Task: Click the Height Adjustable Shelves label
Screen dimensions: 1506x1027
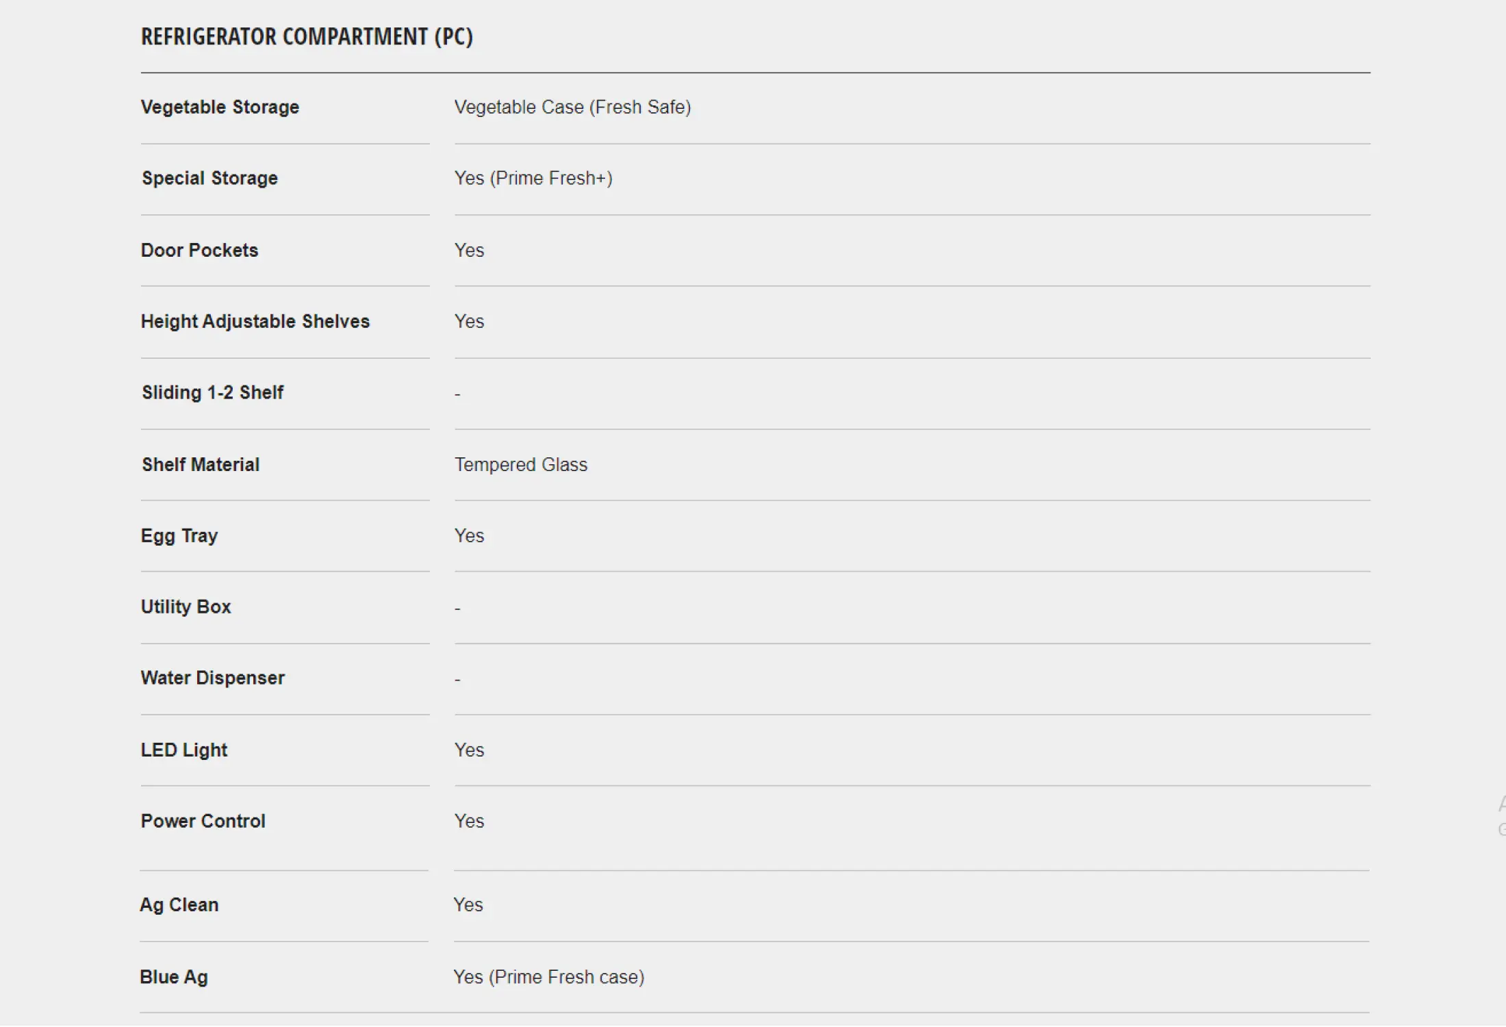Action: [x=255, y=322]
